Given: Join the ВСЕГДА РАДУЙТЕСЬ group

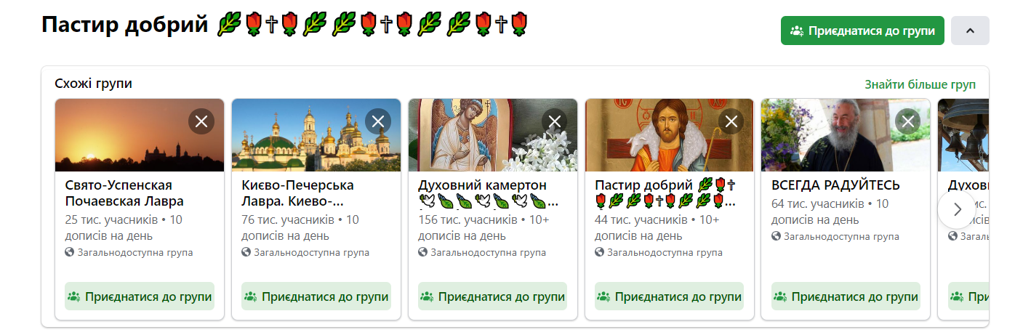Looking at the screenshot, I should (846, 296).
